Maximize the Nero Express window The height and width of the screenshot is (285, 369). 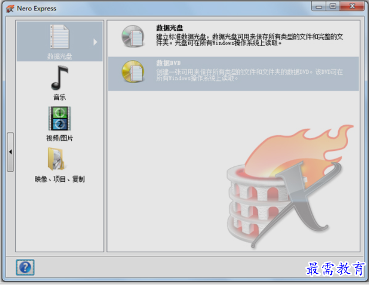[333, 6]
